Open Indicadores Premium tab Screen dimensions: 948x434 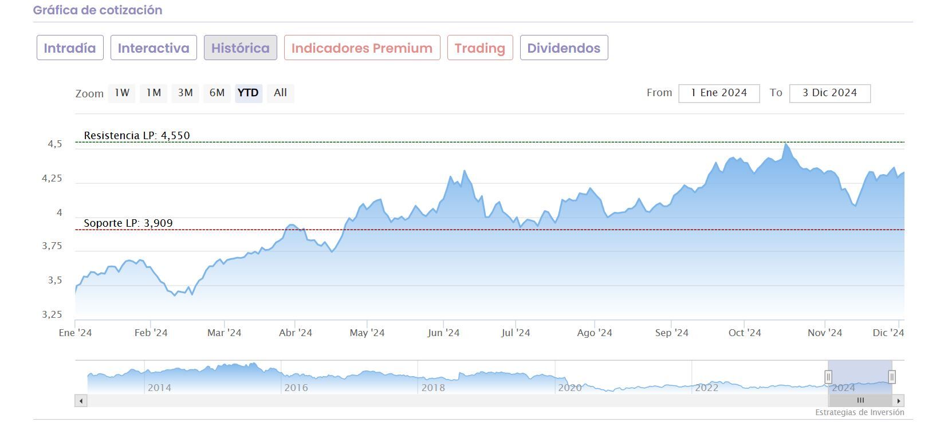tap(361, 48)
